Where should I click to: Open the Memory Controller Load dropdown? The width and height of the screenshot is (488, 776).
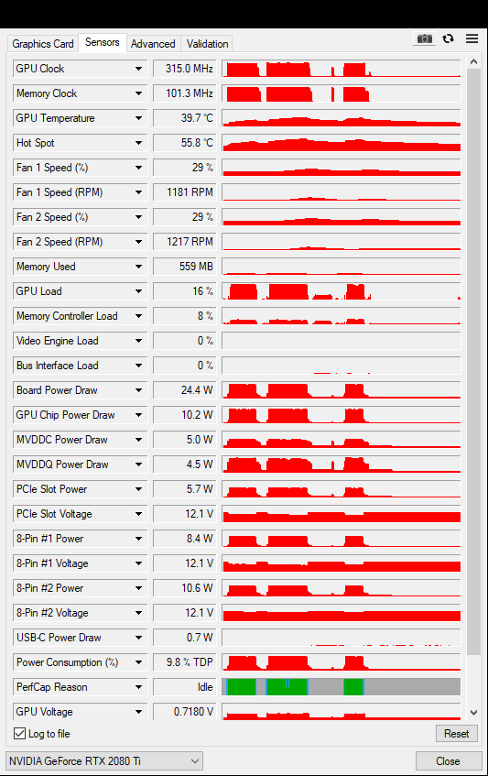coord(138,316)
